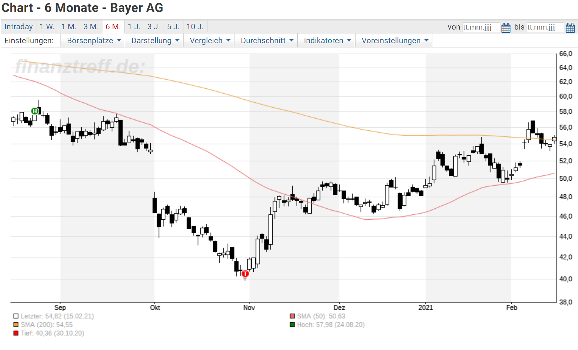This screenshot has width=578, height=350.
Task: Click the 'Hoch: 57,98 (24.08.20)' legend text
Action: click(331, 325)
